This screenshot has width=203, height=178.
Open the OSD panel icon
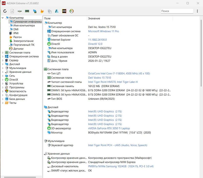point(64,11)
